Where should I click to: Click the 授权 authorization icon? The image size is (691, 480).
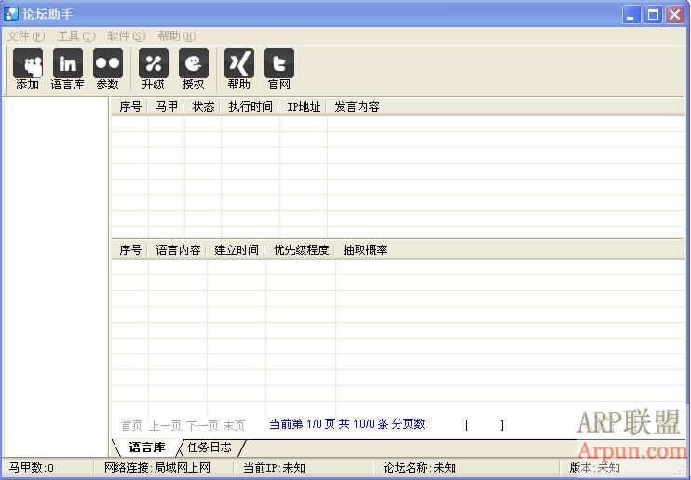194,69
